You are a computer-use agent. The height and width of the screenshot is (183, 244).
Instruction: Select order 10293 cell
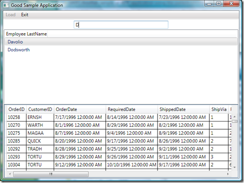(x=16, y=157)
